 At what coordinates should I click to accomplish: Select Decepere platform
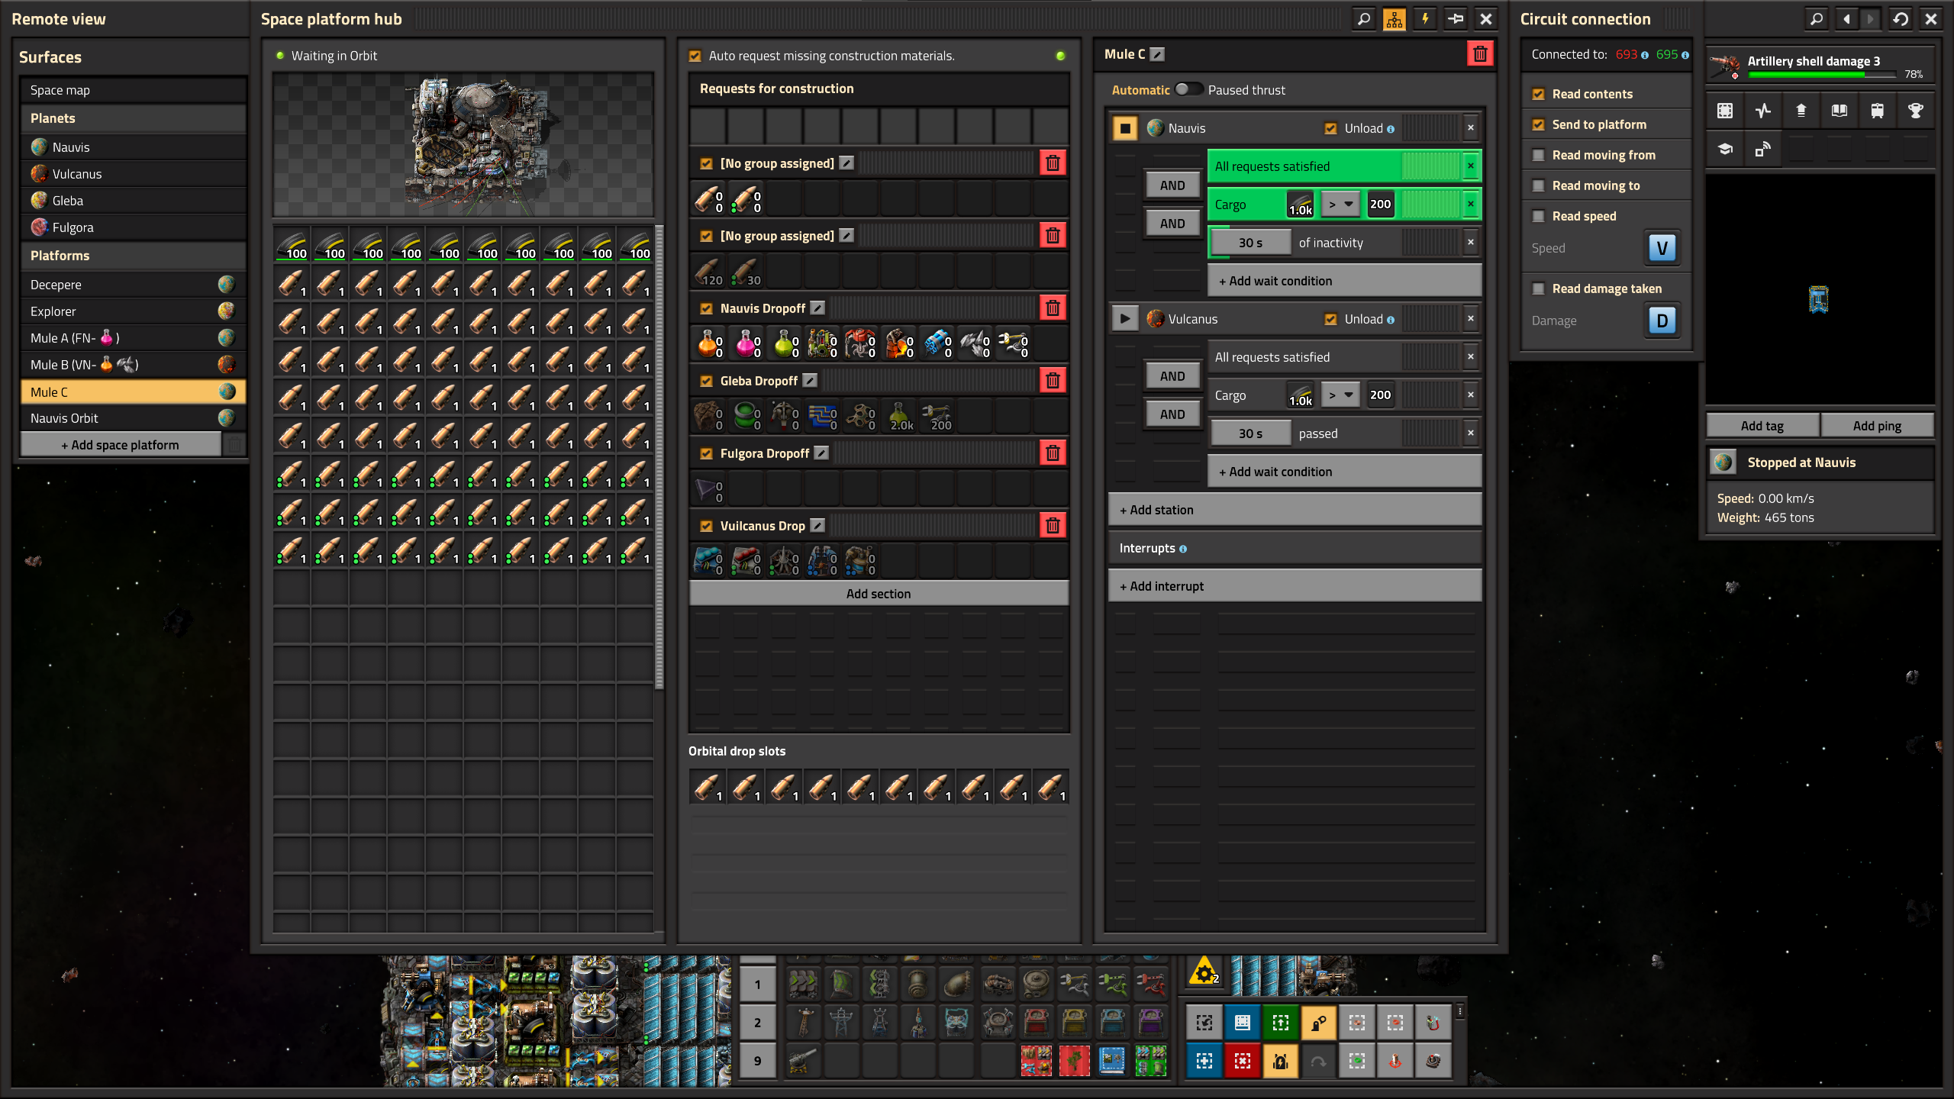133,285
